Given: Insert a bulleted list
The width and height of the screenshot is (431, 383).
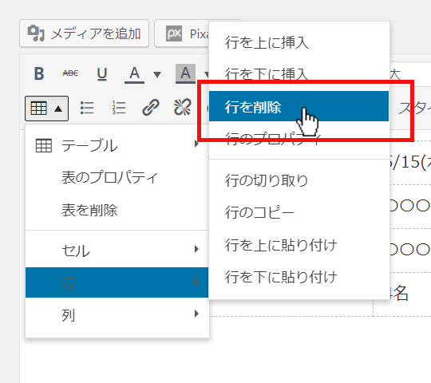Looking at the screenshot, I should pyautogui.click(x=87, y=108).
